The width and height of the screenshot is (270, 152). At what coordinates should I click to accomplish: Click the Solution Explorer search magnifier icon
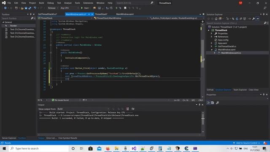pos(265,23)
